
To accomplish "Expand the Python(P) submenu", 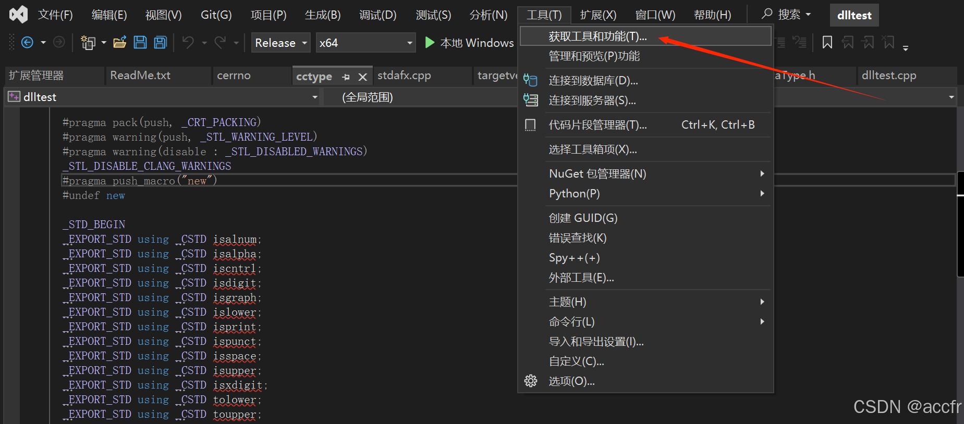I will [x=762, y=193].
